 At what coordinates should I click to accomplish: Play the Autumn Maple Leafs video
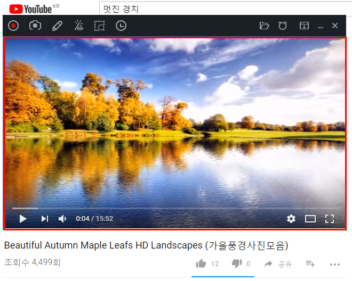coord(23,219)
